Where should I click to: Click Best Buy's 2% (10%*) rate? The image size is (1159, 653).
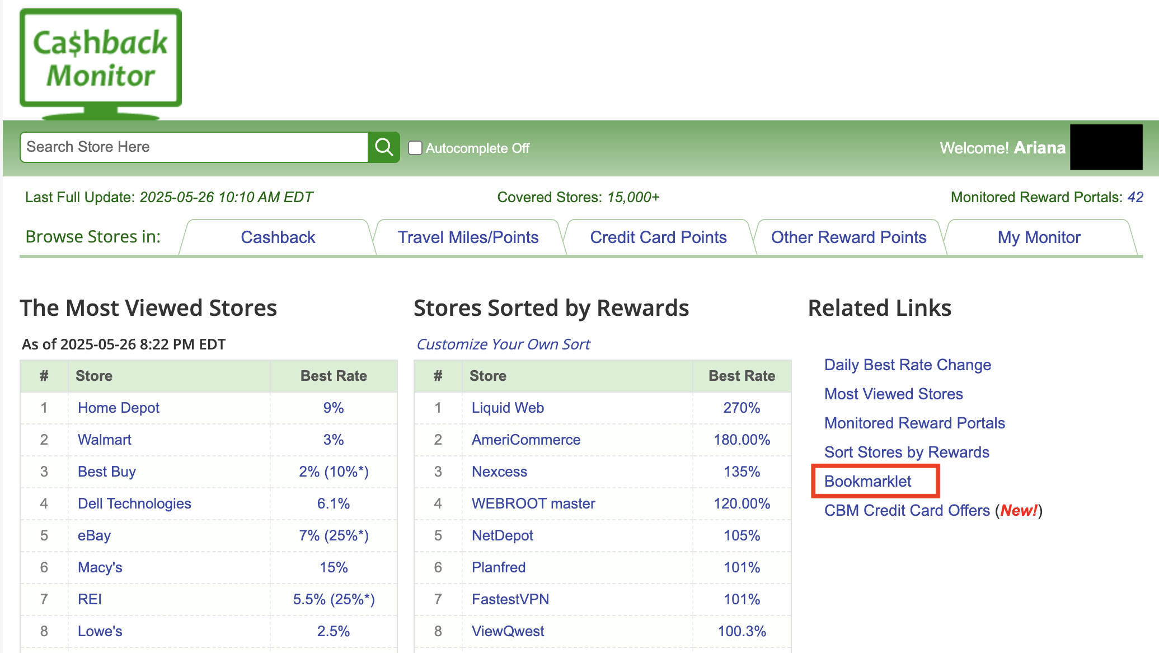point(334,472)
